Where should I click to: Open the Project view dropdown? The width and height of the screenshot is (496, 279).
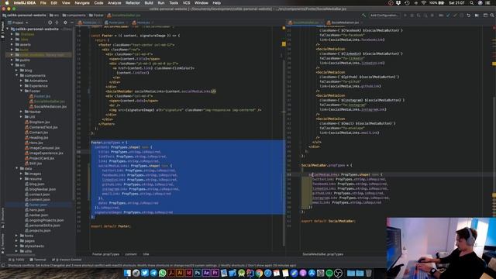tap(18, 22)
